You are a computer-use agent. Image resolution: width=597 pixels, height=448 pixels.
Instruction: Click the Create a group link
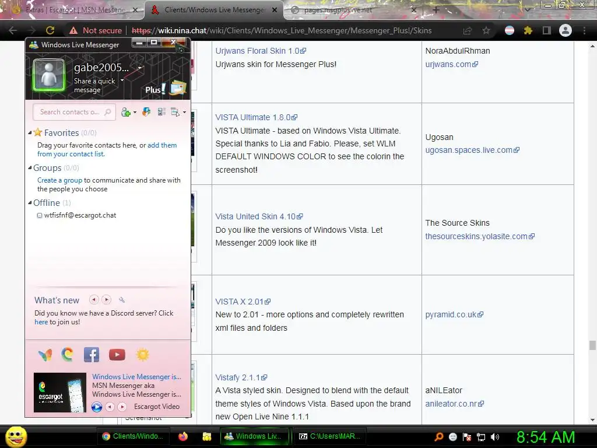click(60, 180)
